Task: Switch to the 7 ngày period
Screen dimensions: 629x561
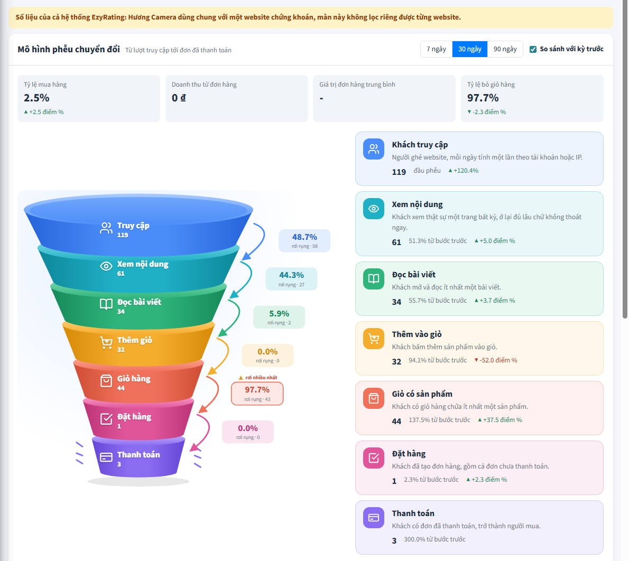Action: [x=436, y=49]
